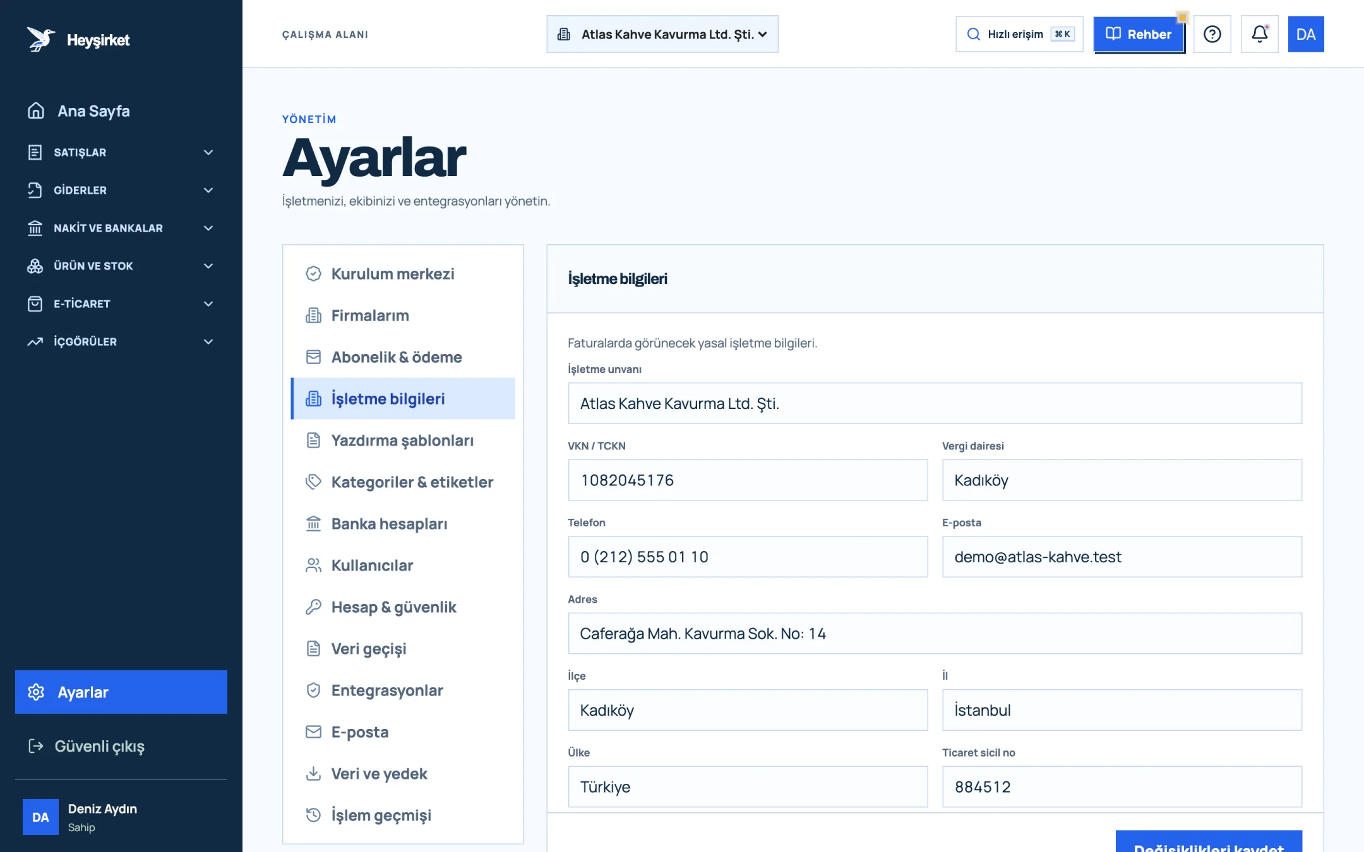This screenshot has width=1364, height=852.
Task: Click the Ülke field showing Türkiye
Action: (x=748, y=787)
